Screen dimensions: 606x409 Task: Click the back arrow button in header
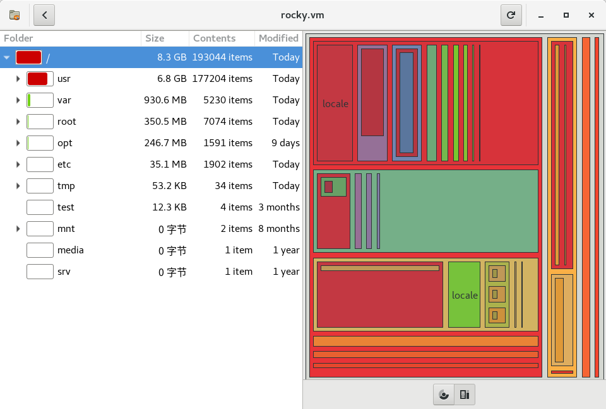(44, 15)
